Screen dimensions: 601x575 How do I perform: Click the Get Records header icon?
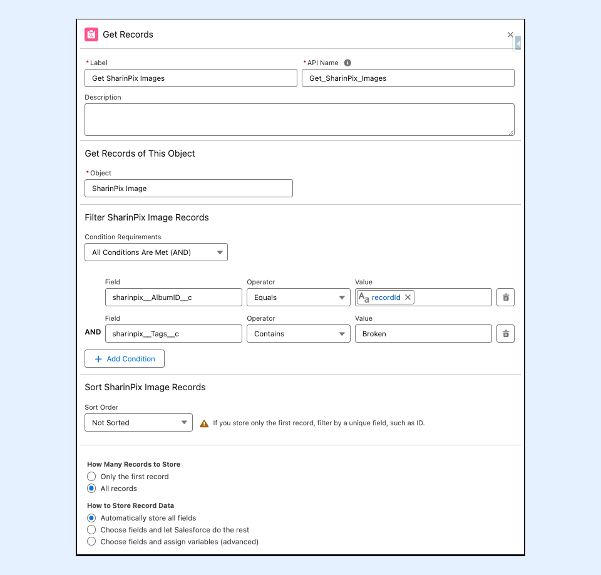click(x=91, y=34)
